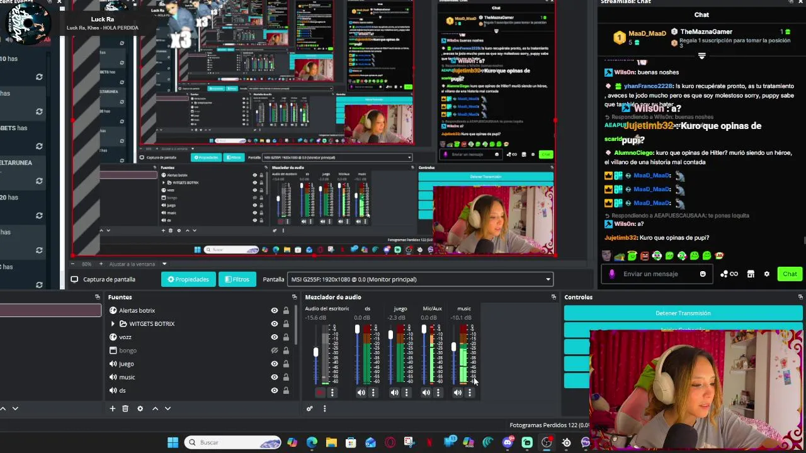806x453 pixels.
Task: Move the selected source down
Action: pyautogui.click(x=167, y=408)
